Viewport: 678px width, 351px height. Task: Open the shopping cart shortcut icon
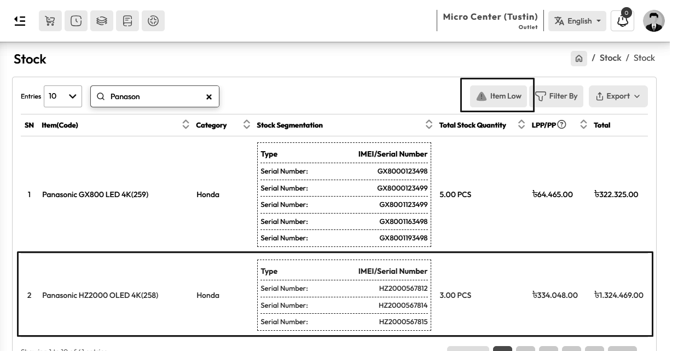click(x=50, y=21)
